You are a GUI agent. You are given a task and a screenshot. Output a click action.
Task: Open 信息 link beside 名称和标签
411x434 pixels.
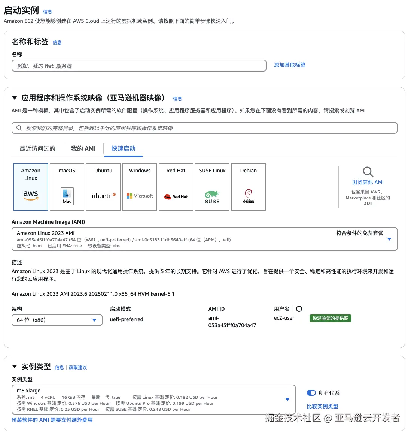(57, 43)
